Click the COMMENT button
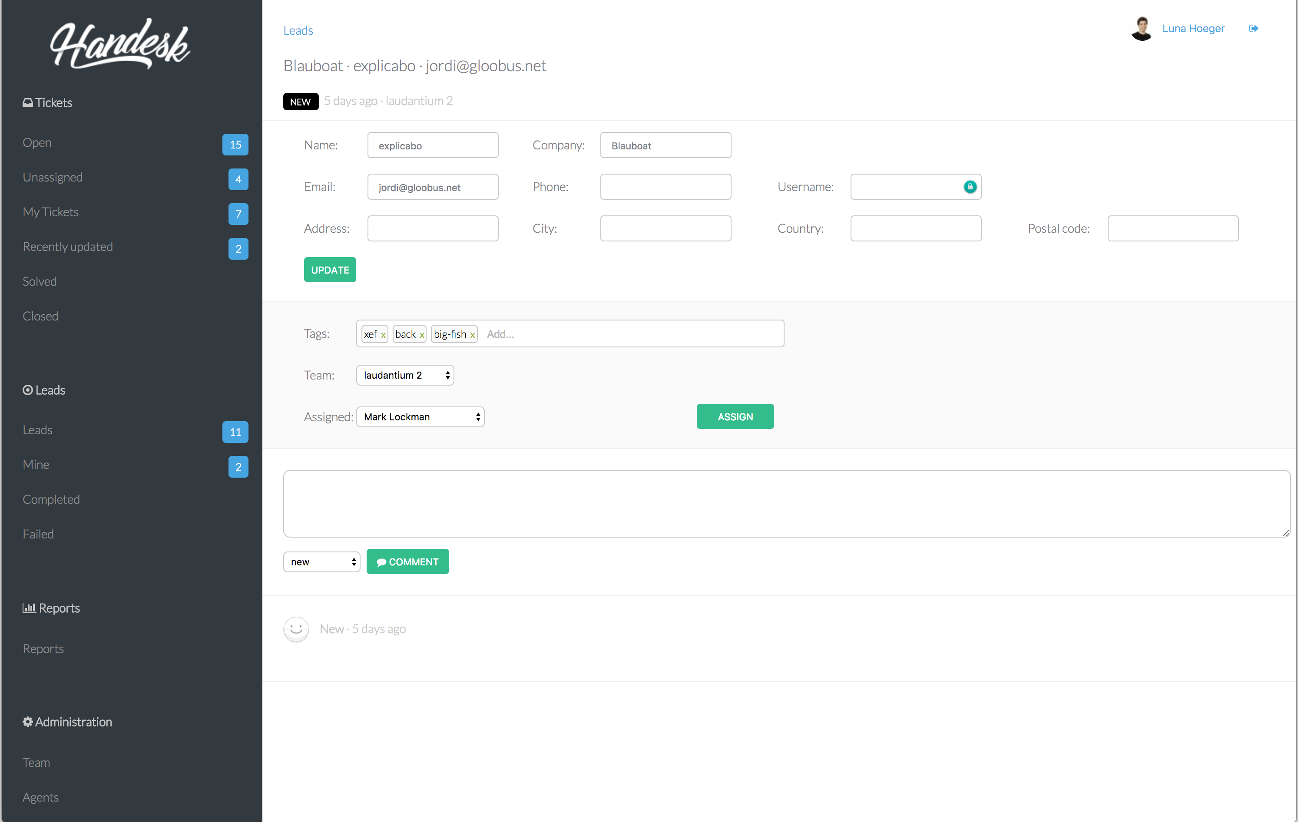Viewport: 1298px width, 822px height. [x=407, y=562]
